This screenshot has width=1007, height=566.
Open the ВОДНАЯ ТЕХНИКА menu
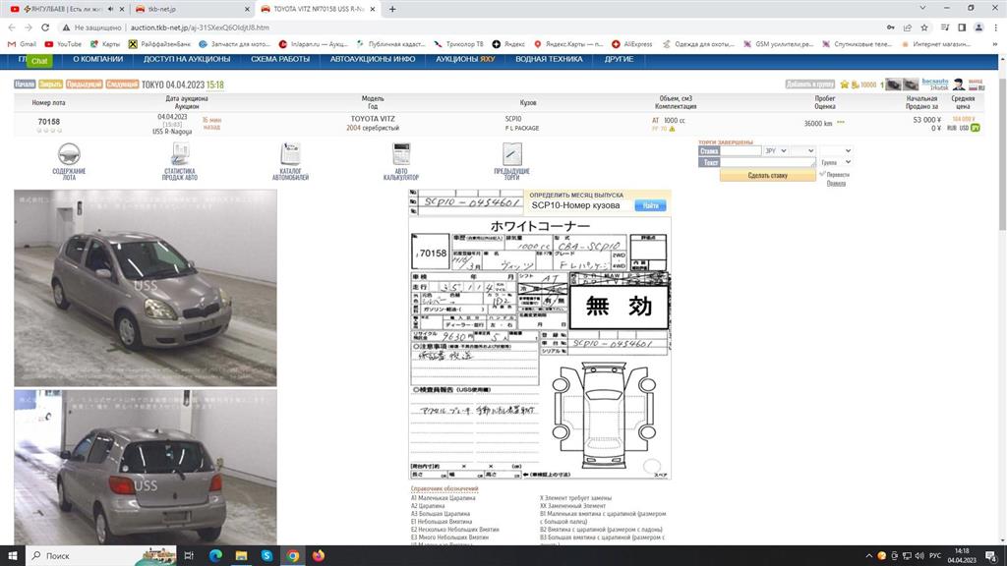(x=549, y=59)
